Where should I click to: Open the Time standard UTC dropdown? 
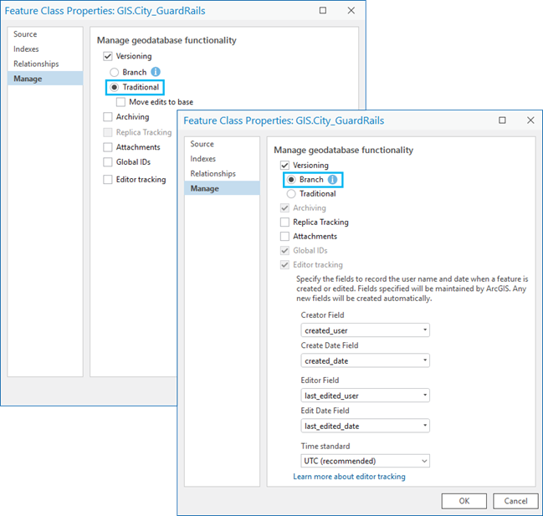(x=365, y=461)
